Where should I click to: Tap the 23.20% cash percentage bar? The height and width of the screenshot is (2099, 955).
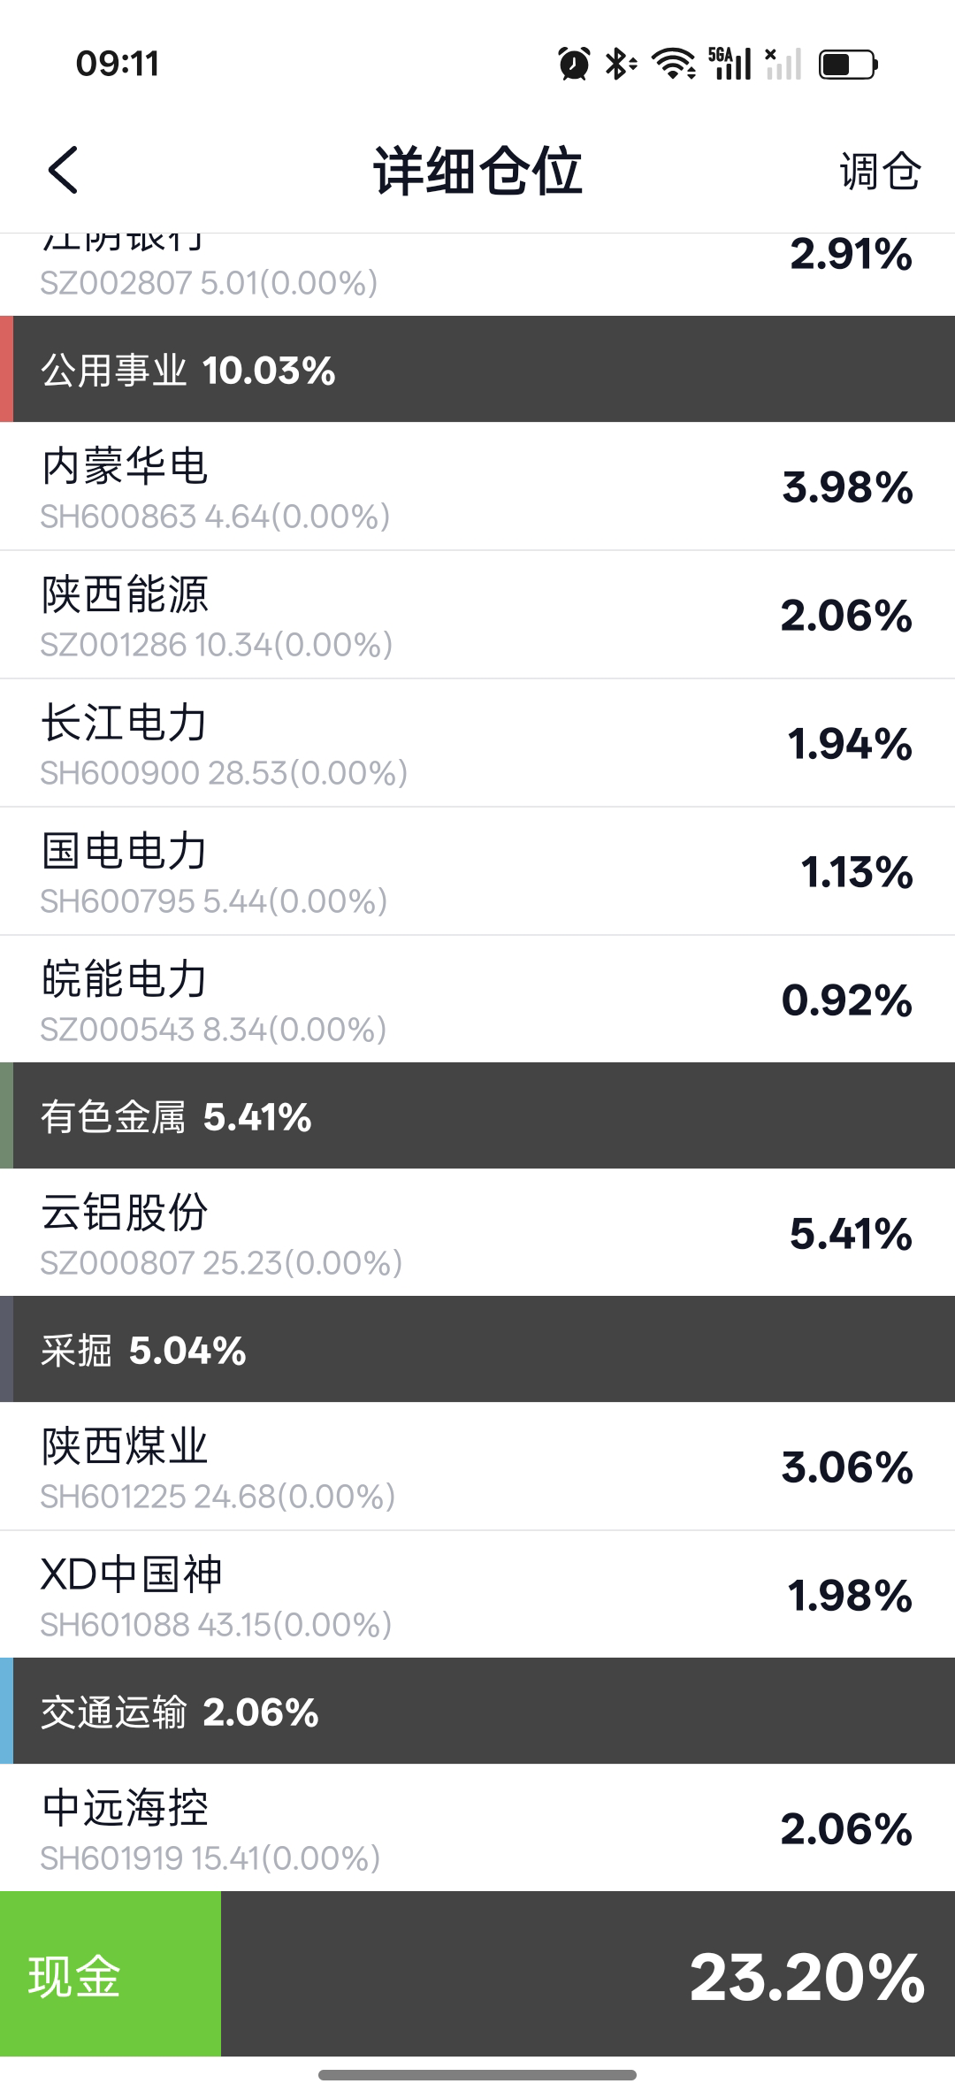point(587,1974)
